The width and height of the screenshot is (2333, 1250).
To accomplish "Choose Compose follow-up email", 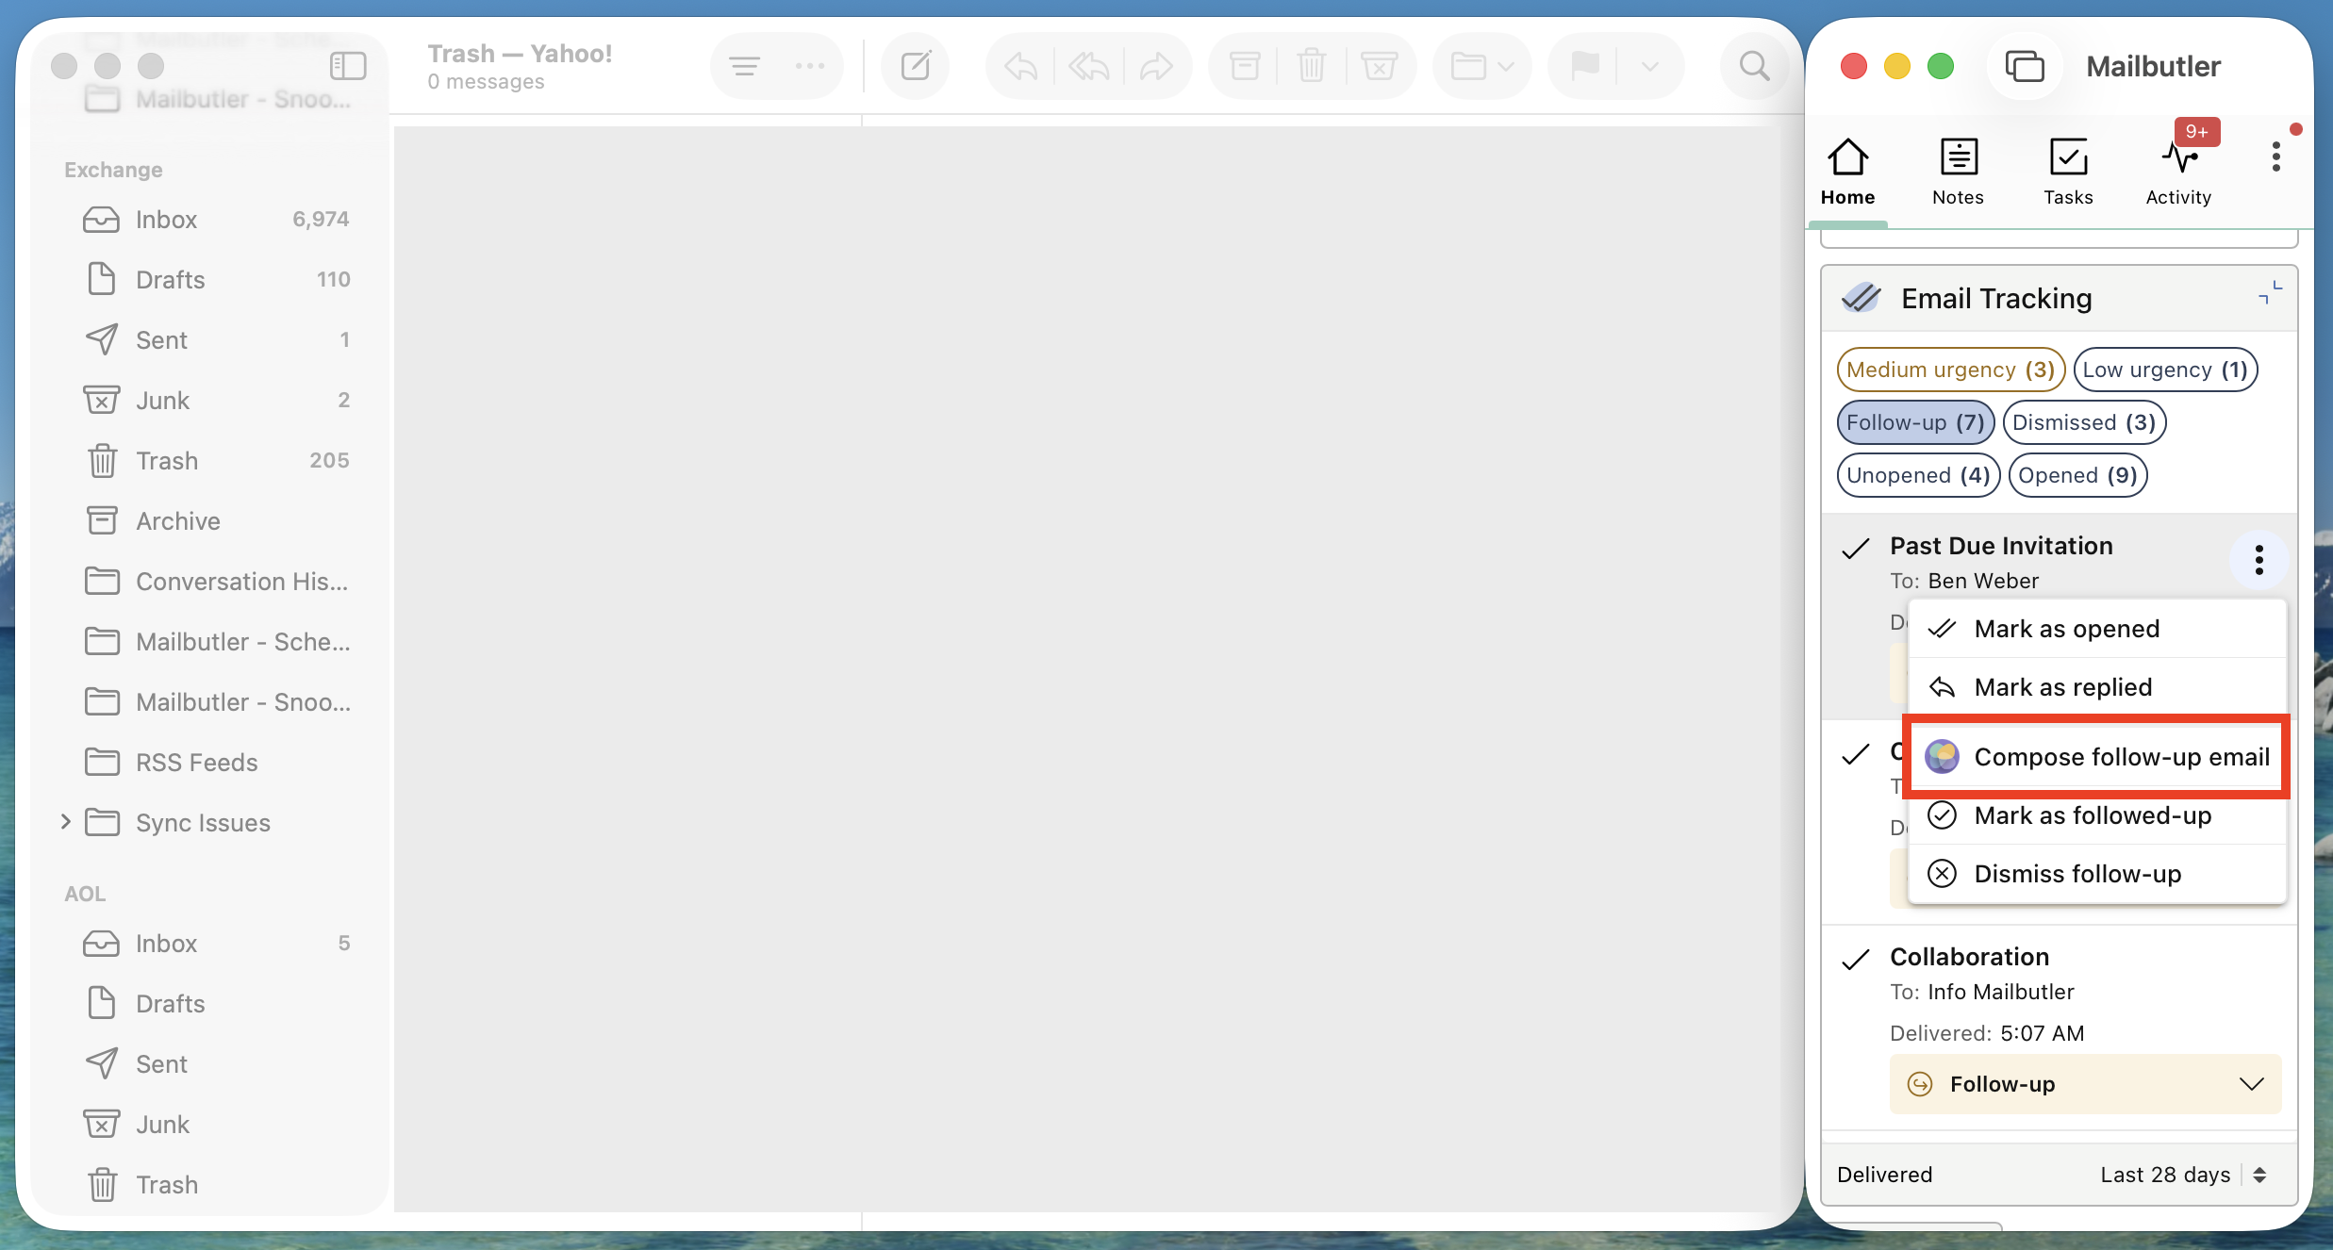I will [2096, 757].
